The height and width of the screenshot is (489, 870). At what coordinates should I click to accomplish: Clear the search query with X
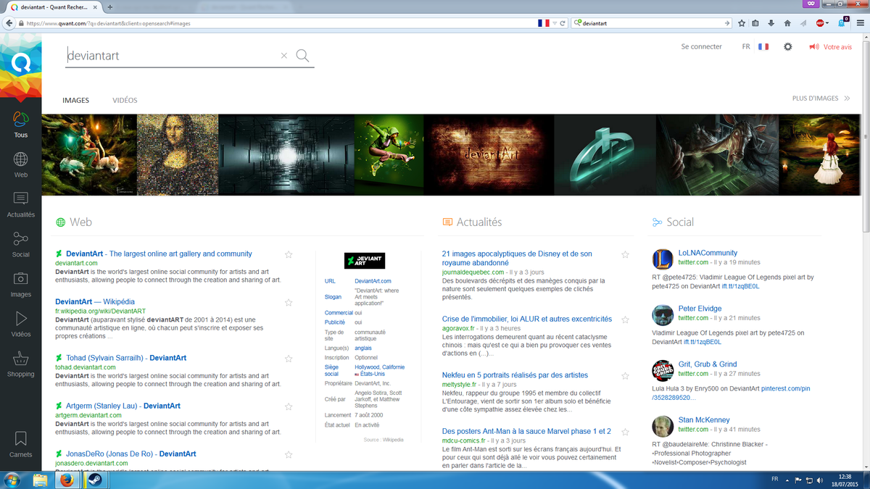pyautogui.click(x=284, y=56)
